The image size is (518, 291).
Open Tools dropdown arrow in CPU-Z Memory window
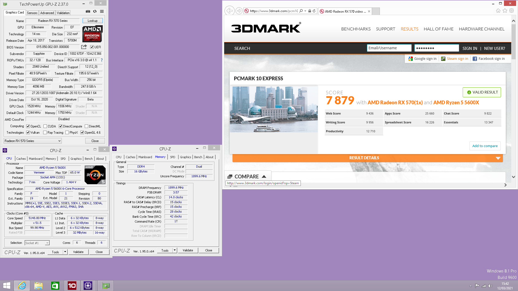175,250
